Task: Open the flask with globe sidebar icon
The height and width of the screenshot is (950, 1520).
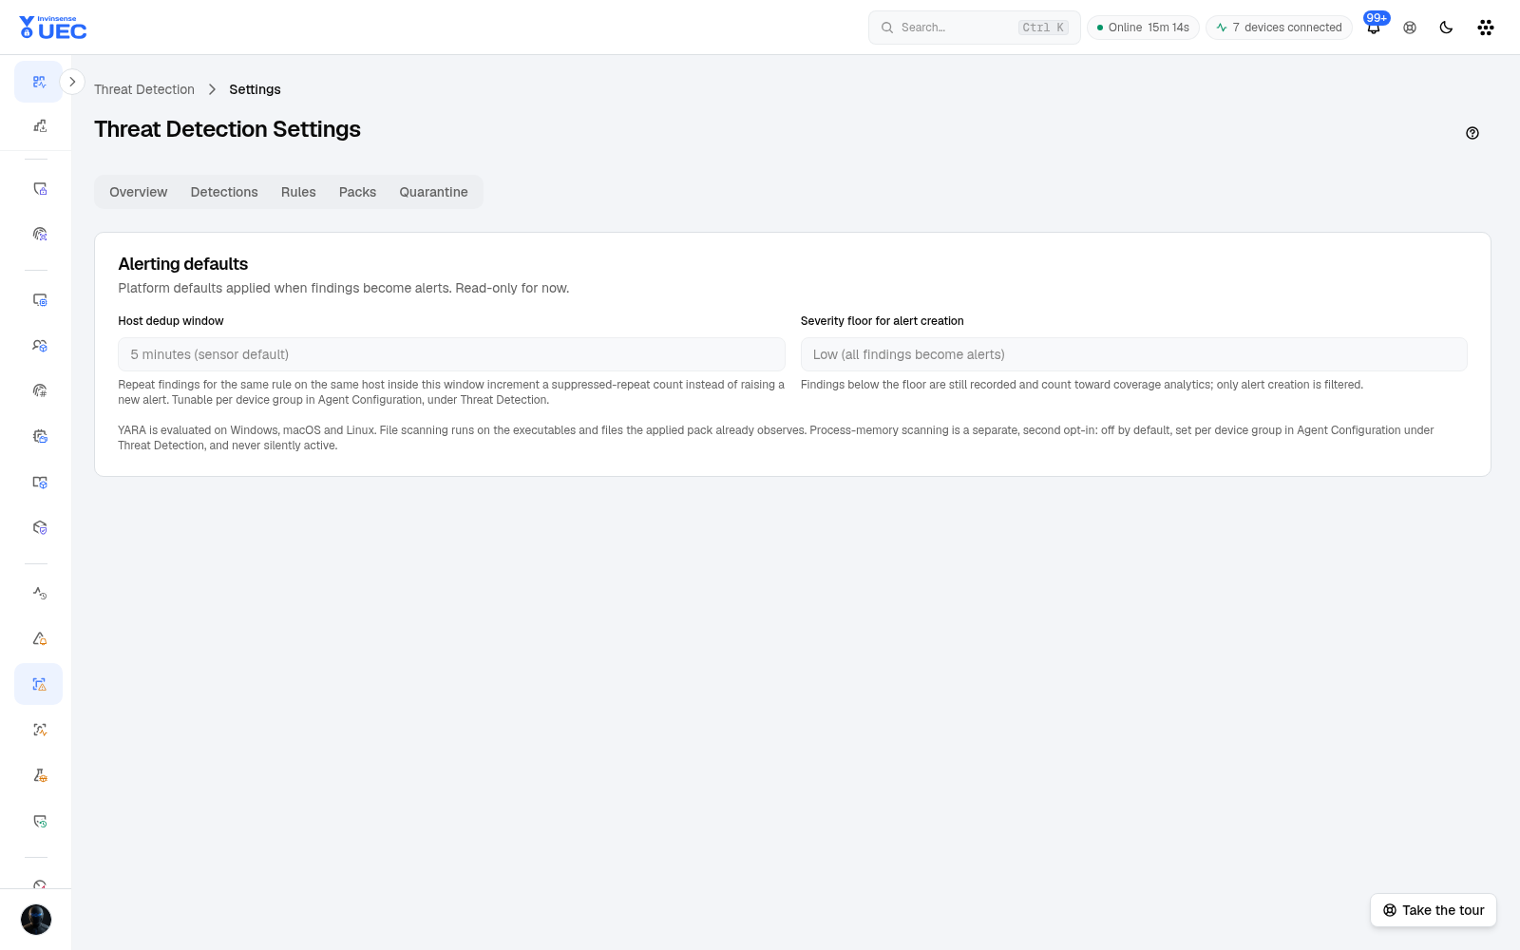Action: tap(39, 775)
